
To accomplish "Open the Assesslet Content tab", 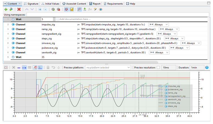I will coord(74,4).
